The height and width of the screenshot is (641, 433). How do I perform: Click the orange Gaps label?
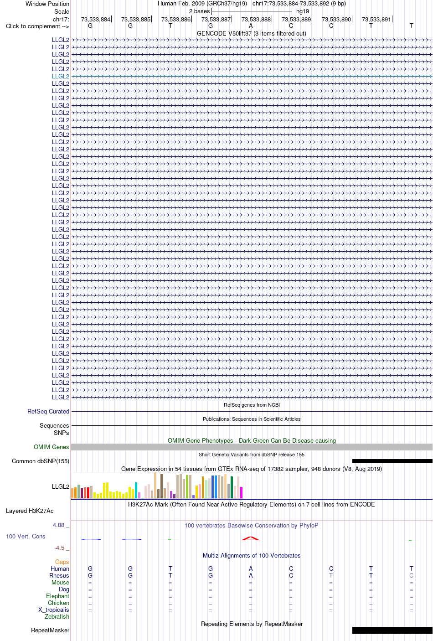point(62,562)
